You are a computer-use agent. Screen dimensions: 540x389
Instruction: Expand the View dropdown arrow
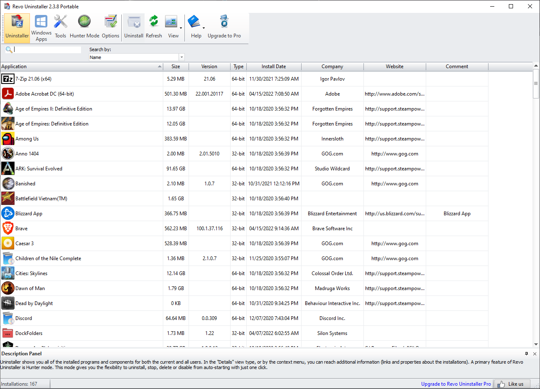pos(181,28)
